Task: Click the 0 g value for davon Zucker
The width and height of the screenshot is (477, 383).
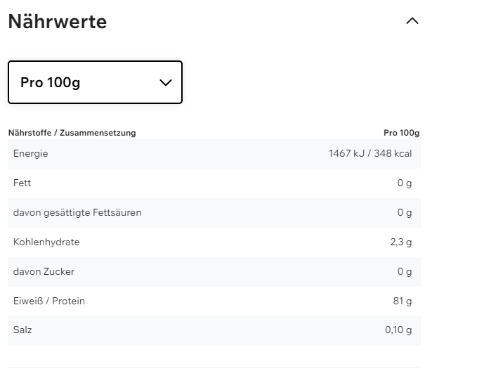Action: pyautogui.click(x=404, y=271)
